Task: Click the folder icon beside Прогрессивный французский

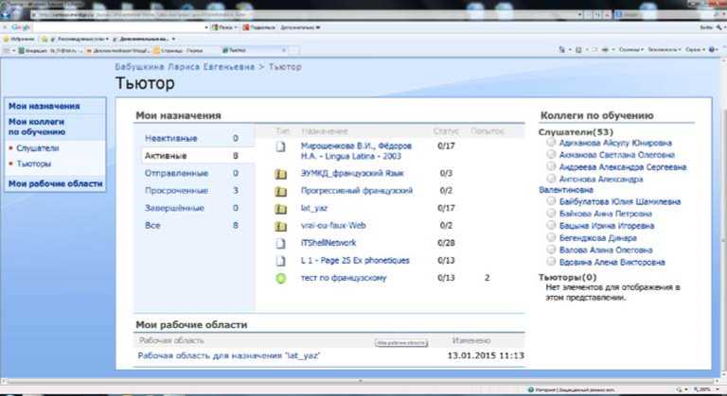Action: [280, 191]
